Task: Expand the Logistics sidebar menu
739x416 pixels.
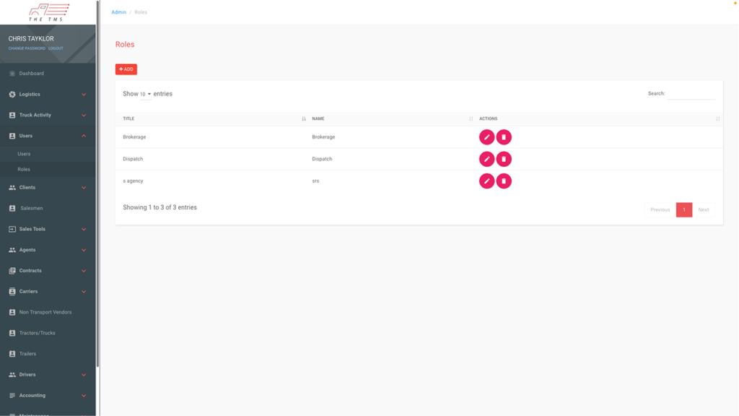Action: (x=48, y=95)
